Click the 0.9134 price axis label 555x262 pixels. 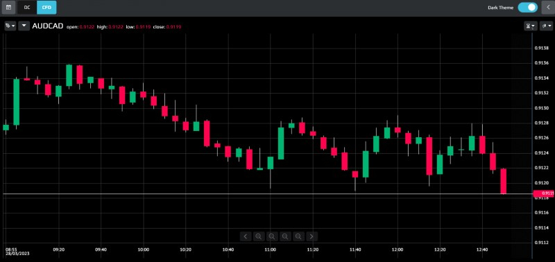coord(541,78)
